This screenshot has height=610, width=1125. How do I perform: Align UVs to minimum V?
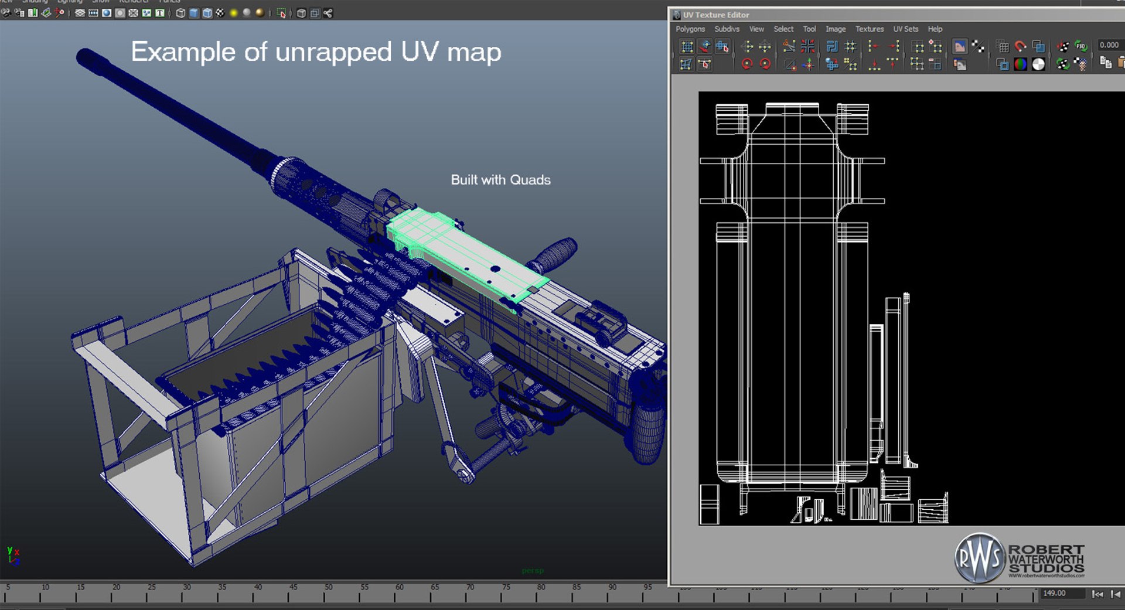pos(874,64)
